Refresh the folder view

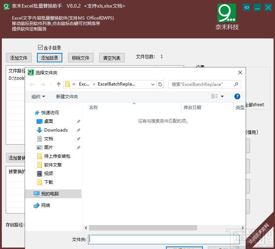(160, 84)
